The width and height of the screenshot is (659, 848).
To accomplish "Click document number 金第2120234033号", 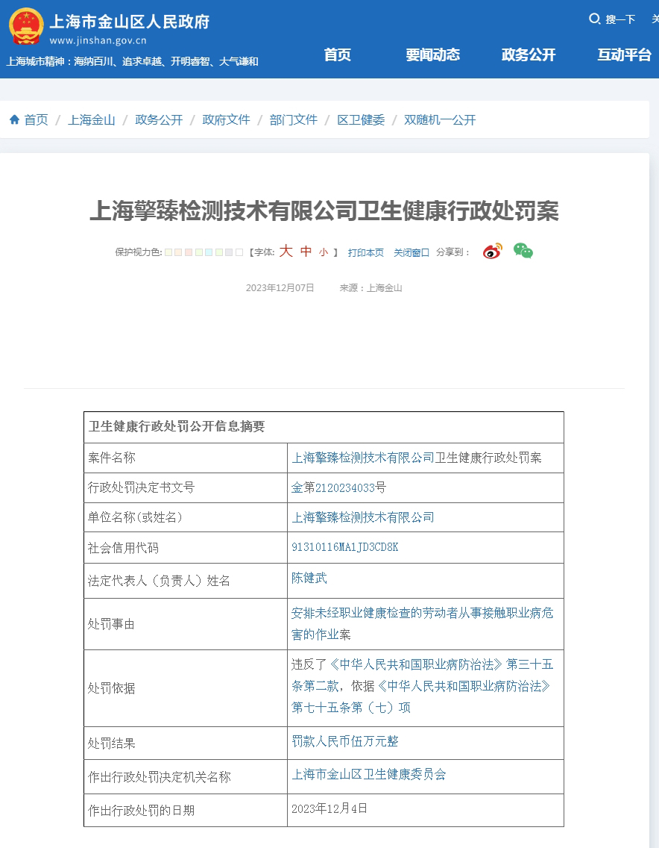I will click(338, 487).
